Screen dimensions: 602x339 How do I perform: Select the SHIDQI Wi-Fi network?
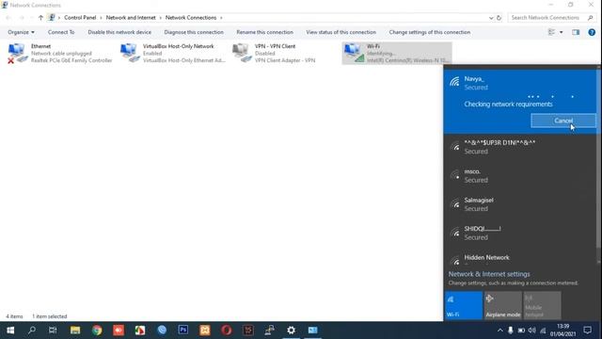pos(520,233)
